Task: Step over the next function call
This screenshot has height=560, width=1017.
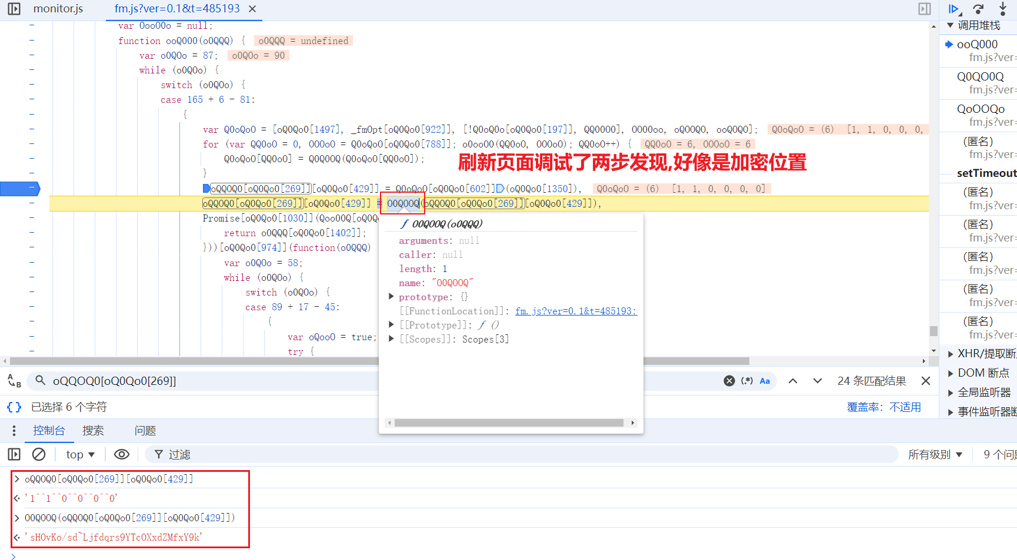Action: click(979, 9)
